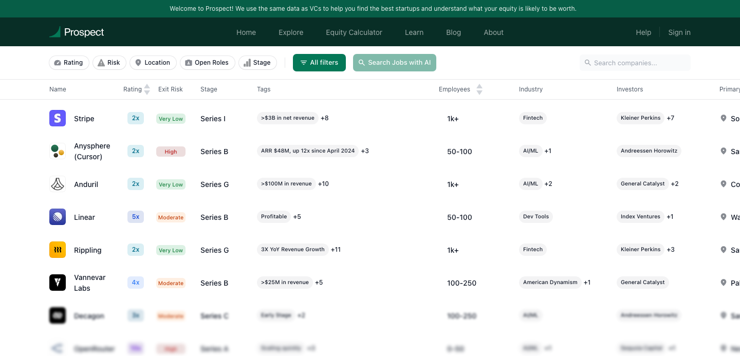The height and width of the screenshot is (356, 740).
Task: Click the Exit Risk column header
Action: point(171,89)
